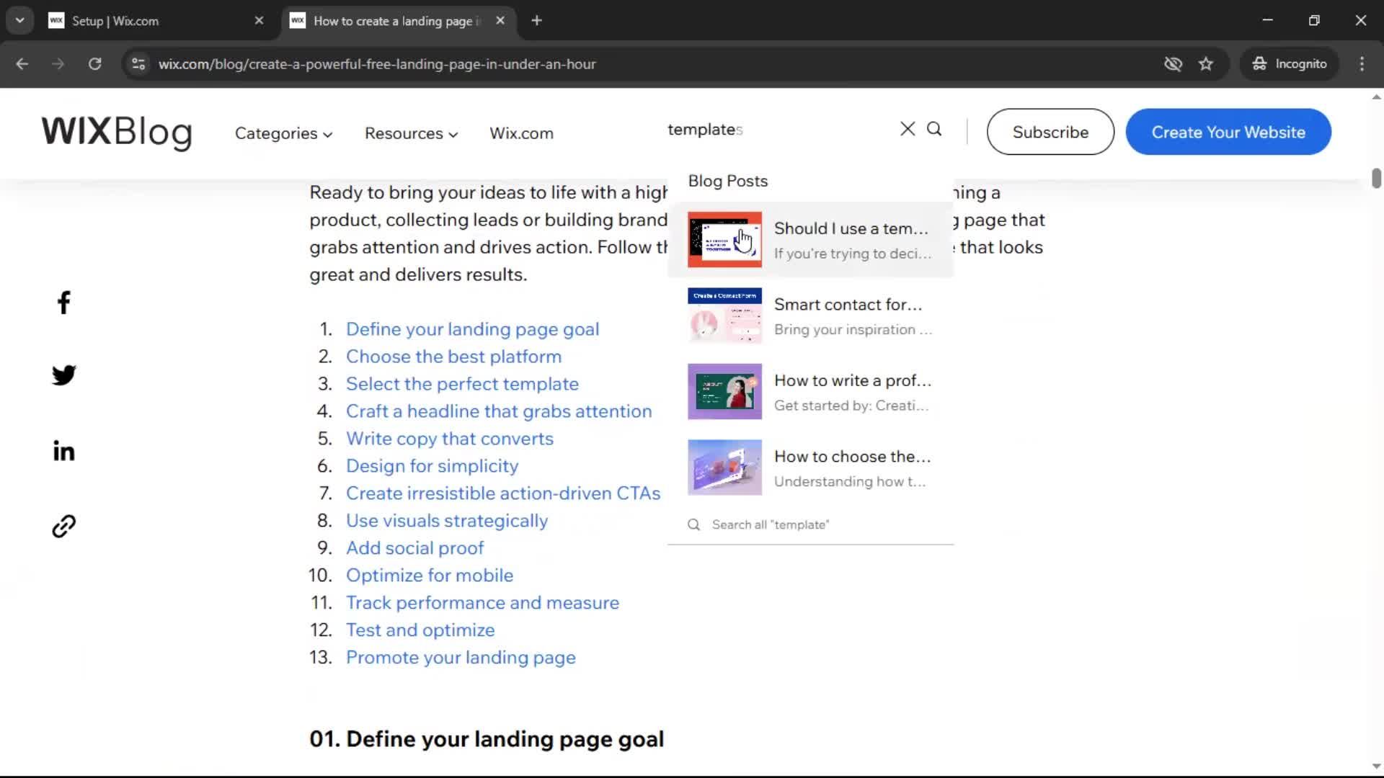Click the third-party cookies blocked eye icon
The image size is (1384, 778).
tap(1173, 64)
